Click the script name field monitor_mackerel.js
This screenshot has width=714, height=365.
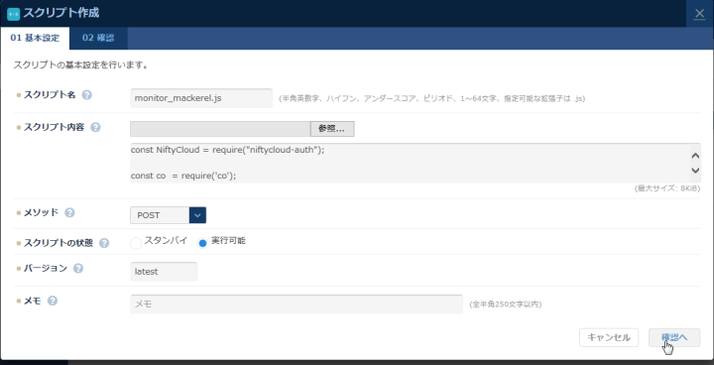click(201, 98)
